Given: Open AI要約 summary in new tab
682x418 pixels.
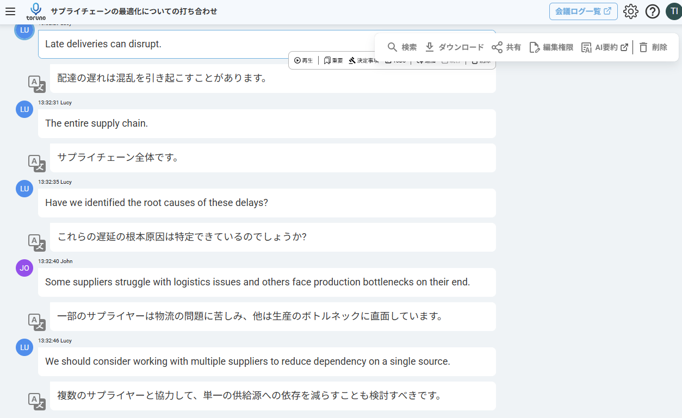Looking at the screenshot, I should 605,47.
